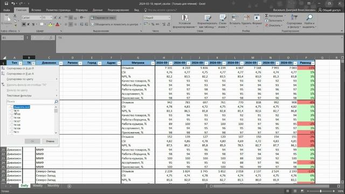The height and width of the screenshot is (194, 345).
Task: Decrease font size with the smaller A icon
Action: coord(59,18)
